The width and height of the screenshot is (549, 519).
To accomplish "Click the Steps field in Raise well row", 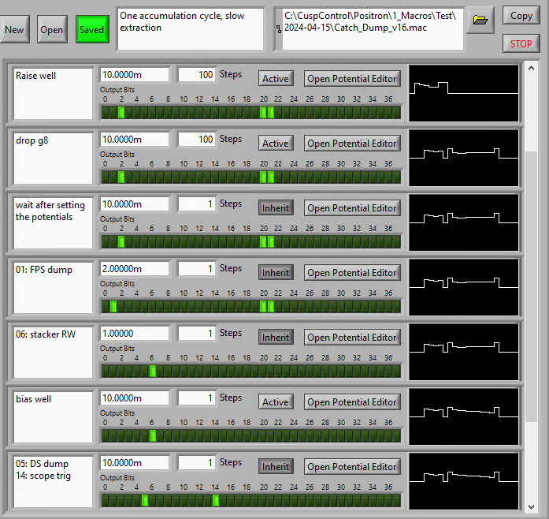I will click(x=197, y=75).
